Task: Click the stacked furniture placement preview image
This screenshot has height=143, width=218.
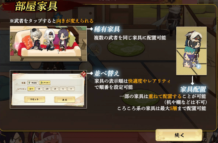Action: (192, 51)
